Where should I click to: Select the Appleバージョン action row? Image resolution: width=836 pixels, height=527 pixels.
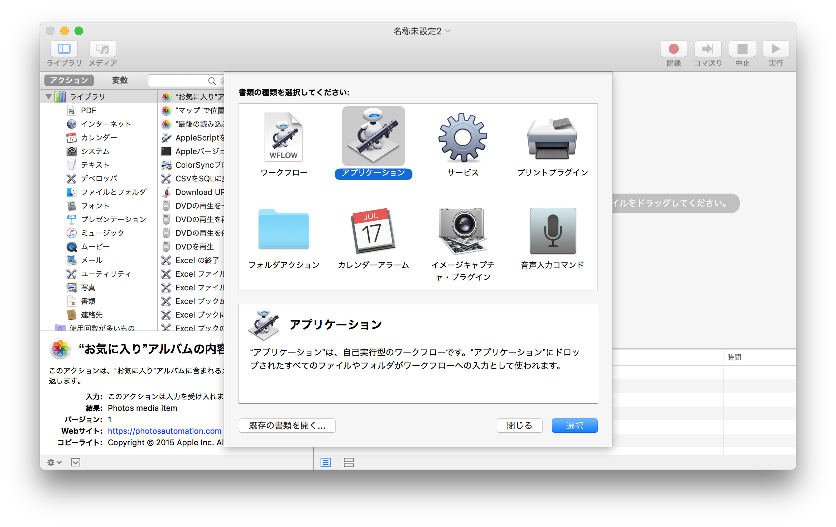coord(192,151)
